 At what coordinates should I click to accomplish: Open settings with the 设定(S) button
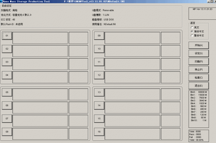(199, 53)
